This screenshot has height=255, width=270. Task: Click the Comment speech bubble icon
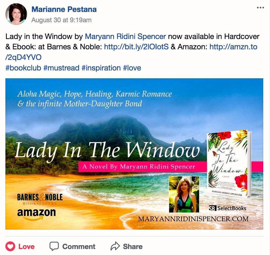coord(54,246)
